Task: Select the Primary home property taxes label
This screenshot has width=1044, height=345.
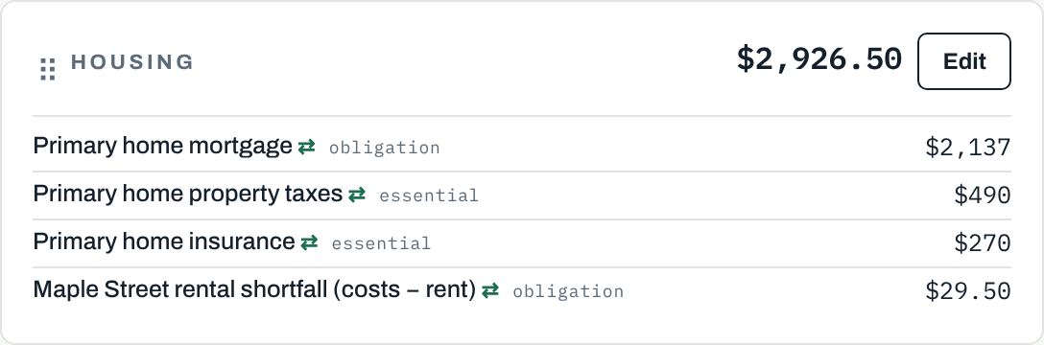Action: 188,195
